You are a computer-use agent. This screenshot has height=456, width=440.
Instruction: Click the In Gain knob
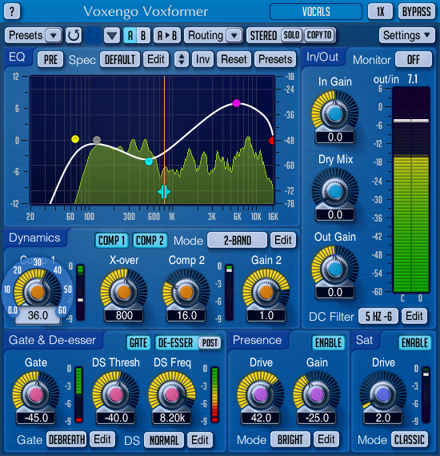pos(334,114)
